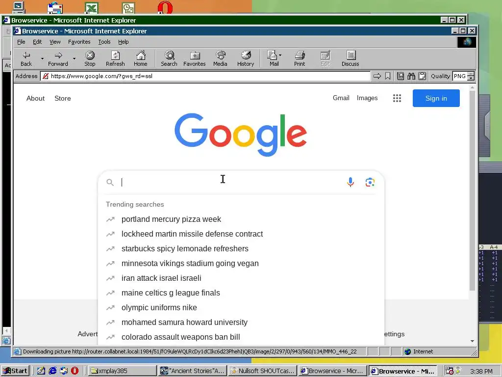Switch to Nullsoft SHOUTcast taskbar button
This screenshot has height=377, width=502.
click(263, 371)
